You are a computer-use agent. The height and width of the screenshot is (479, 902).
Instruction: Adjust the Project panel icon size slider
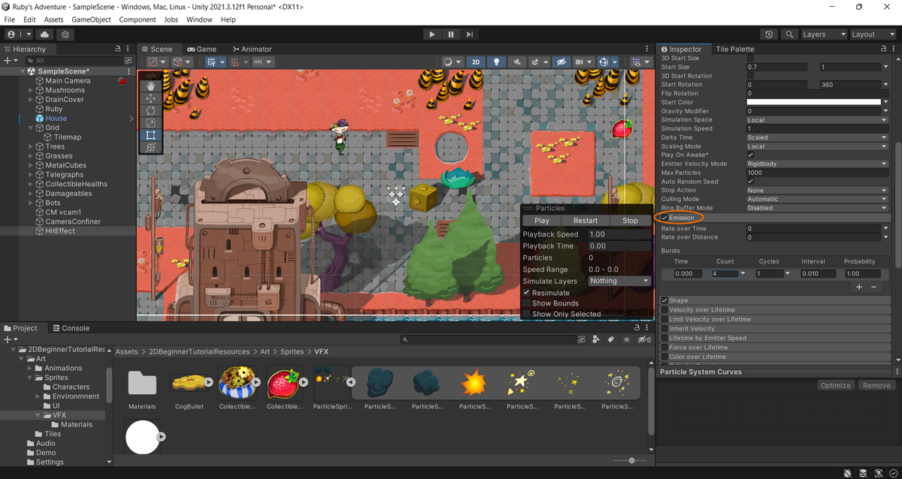[x=630, y=460]
